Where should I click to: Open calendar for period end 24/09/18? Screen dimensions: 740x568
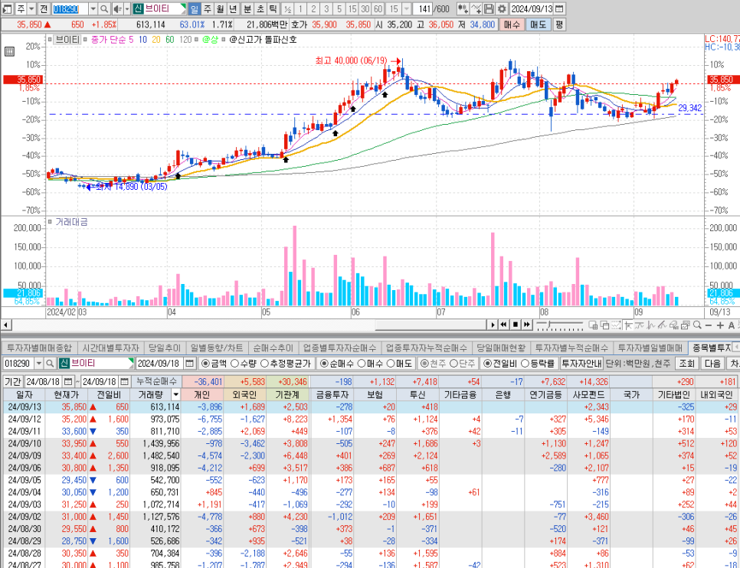click(124, 381)
